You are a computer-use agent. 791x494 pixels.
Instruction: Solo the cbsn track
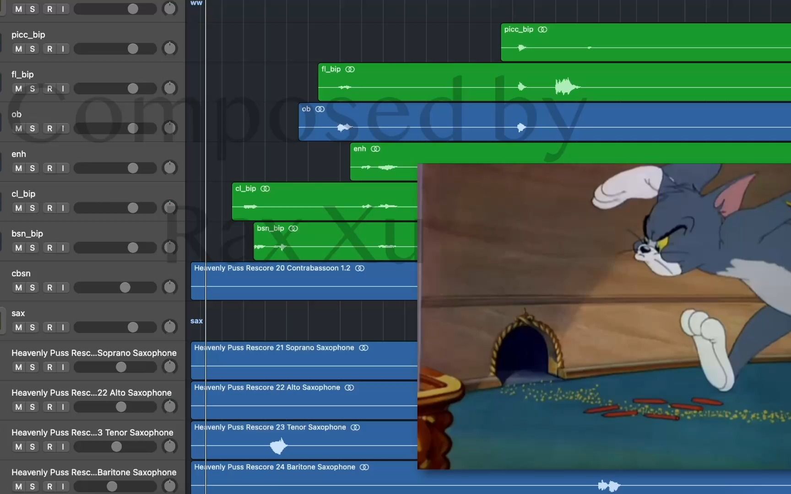32,287
